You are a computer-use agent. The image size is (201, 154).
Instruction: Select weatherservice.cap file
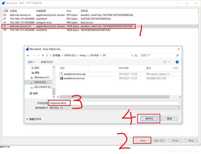[75, 74]
